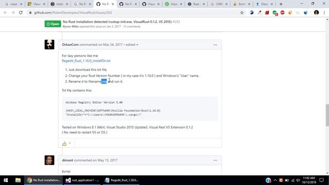This screenshot has width=329, height=185.
Task: Click the green extension icon with badge
Action: coord(275,13)
